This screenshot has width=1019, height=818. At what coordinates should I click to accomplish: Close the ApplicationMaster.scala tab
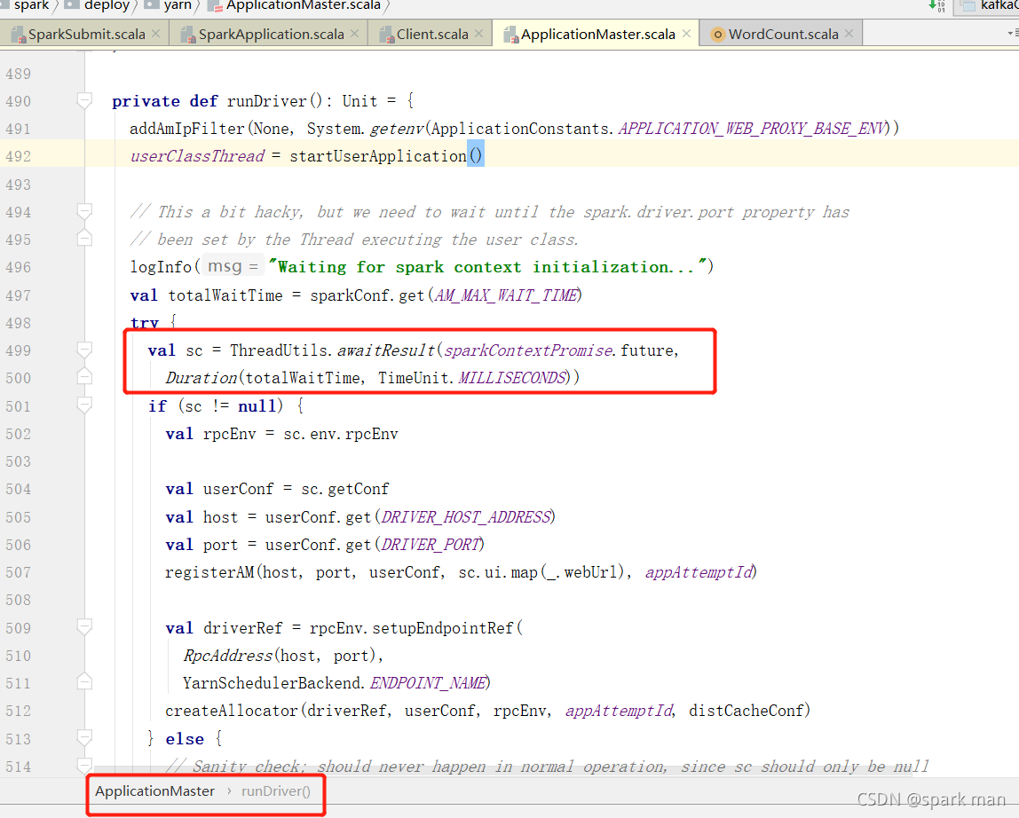686,34
